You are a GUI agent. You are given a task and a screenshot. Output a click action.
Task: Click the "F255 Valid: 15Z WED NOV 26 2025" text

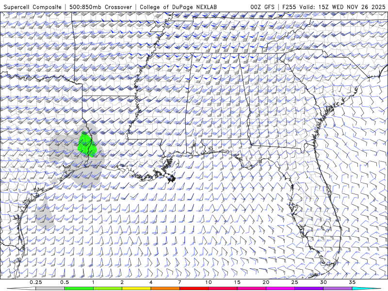pyautogui.click(x=334, y=7)
